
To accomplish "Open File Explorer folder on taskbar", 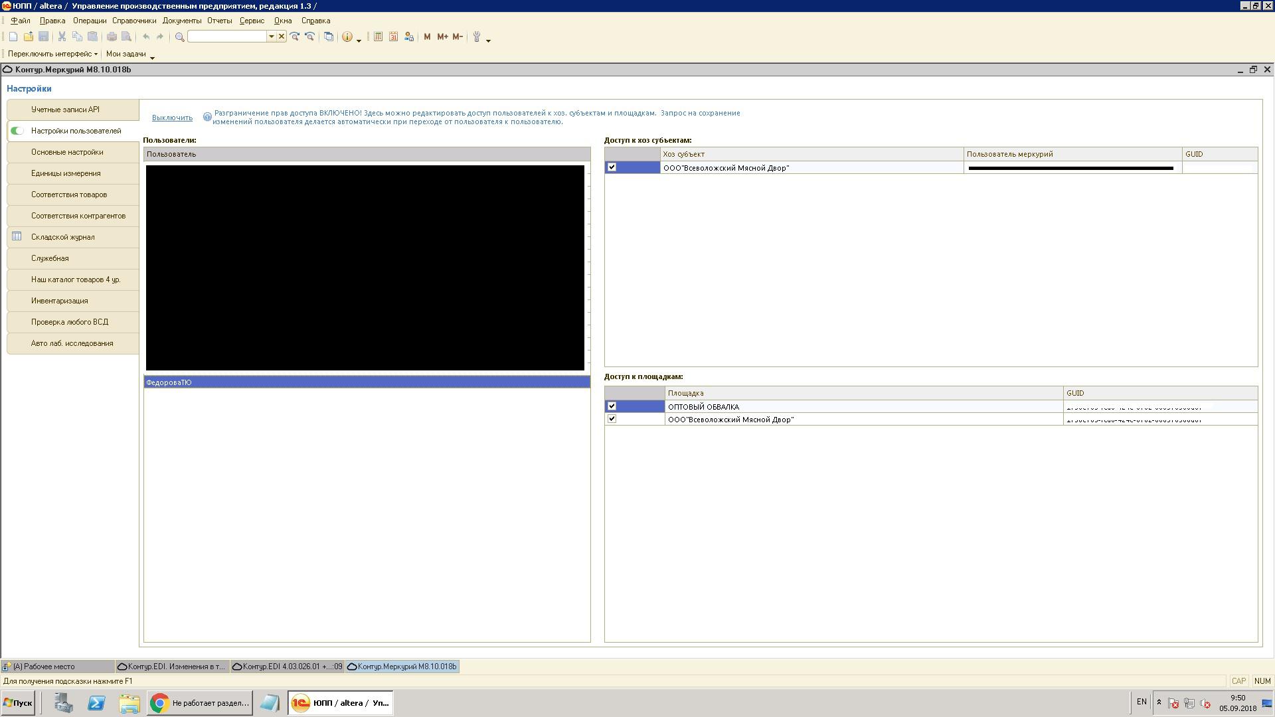I will click(x=129, y=702).
